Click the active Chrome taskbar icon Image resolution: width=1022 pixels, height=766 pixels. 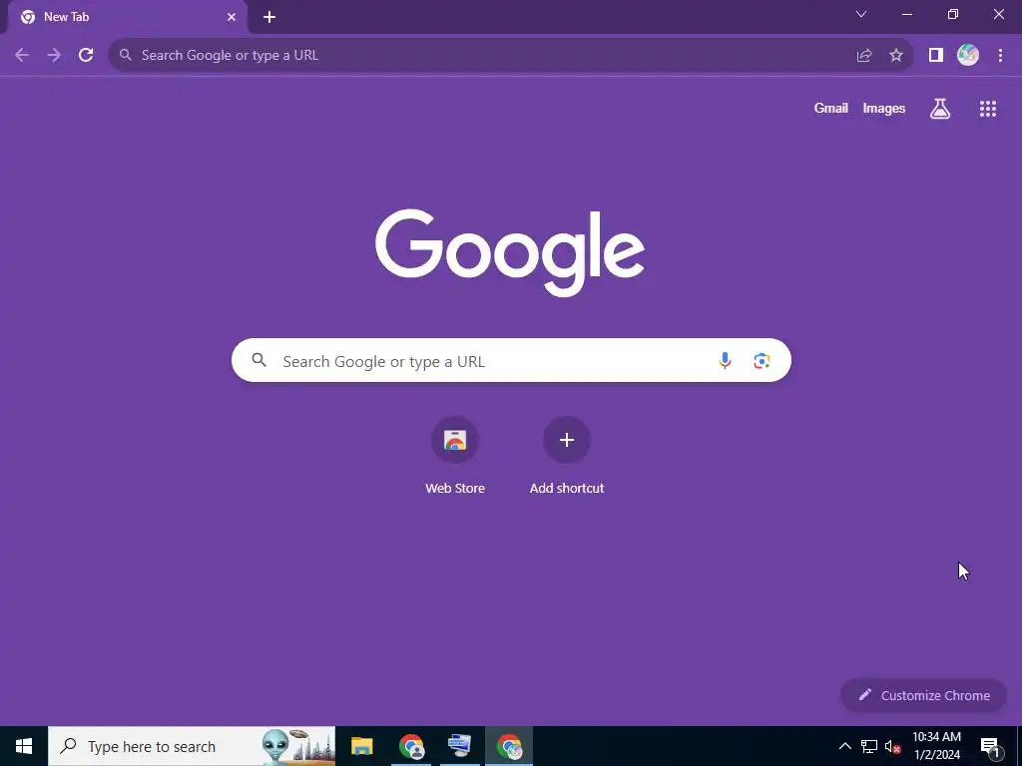coord(509,746)
